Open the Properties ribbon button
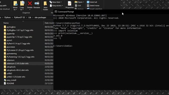 coord(70,5)
